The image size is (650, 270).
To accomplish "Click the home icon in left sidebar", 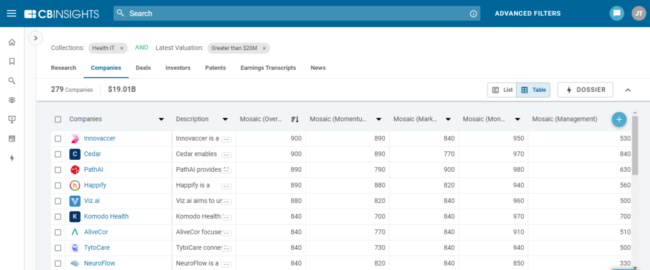I will coord(11,42).
